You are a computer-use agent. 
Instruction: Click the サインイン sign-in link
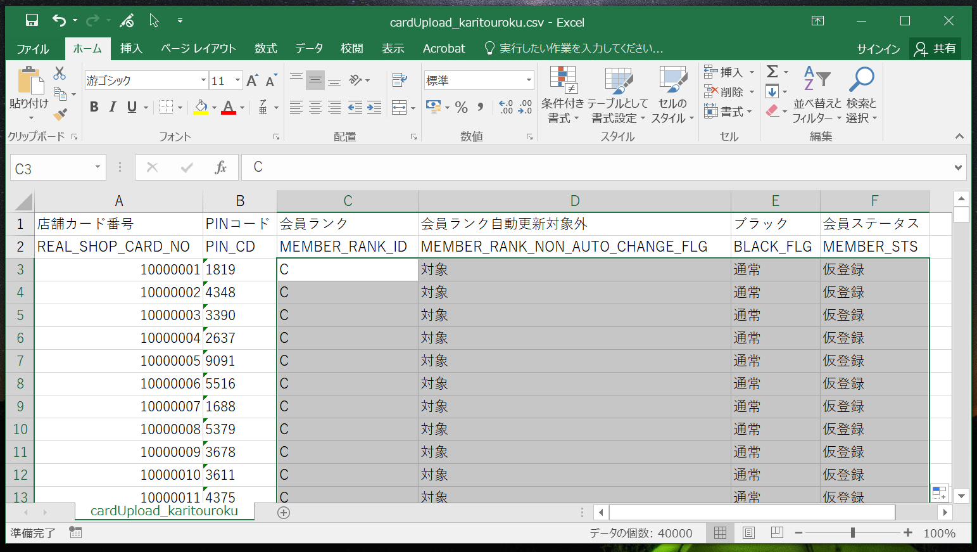click(878, 49)
